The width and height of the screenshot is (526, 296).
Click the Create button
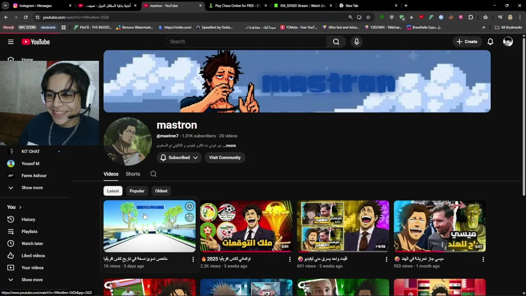tap(467, 42)
